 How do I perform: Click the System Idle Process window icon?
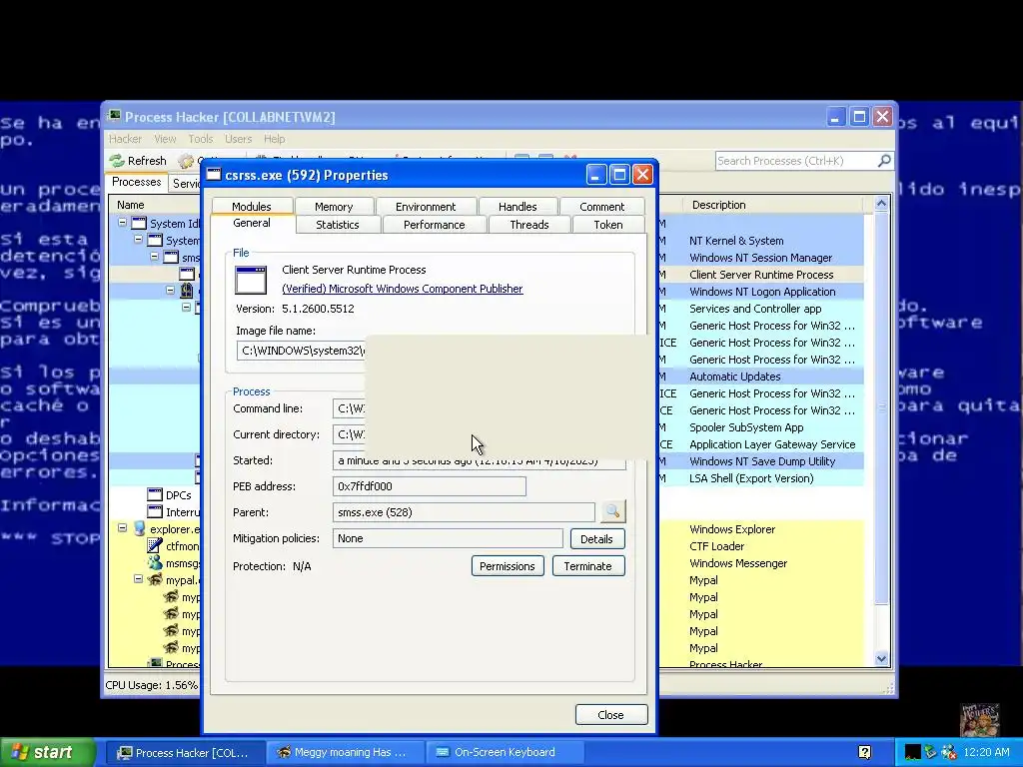pyautogui.click(x=139, y=223)
